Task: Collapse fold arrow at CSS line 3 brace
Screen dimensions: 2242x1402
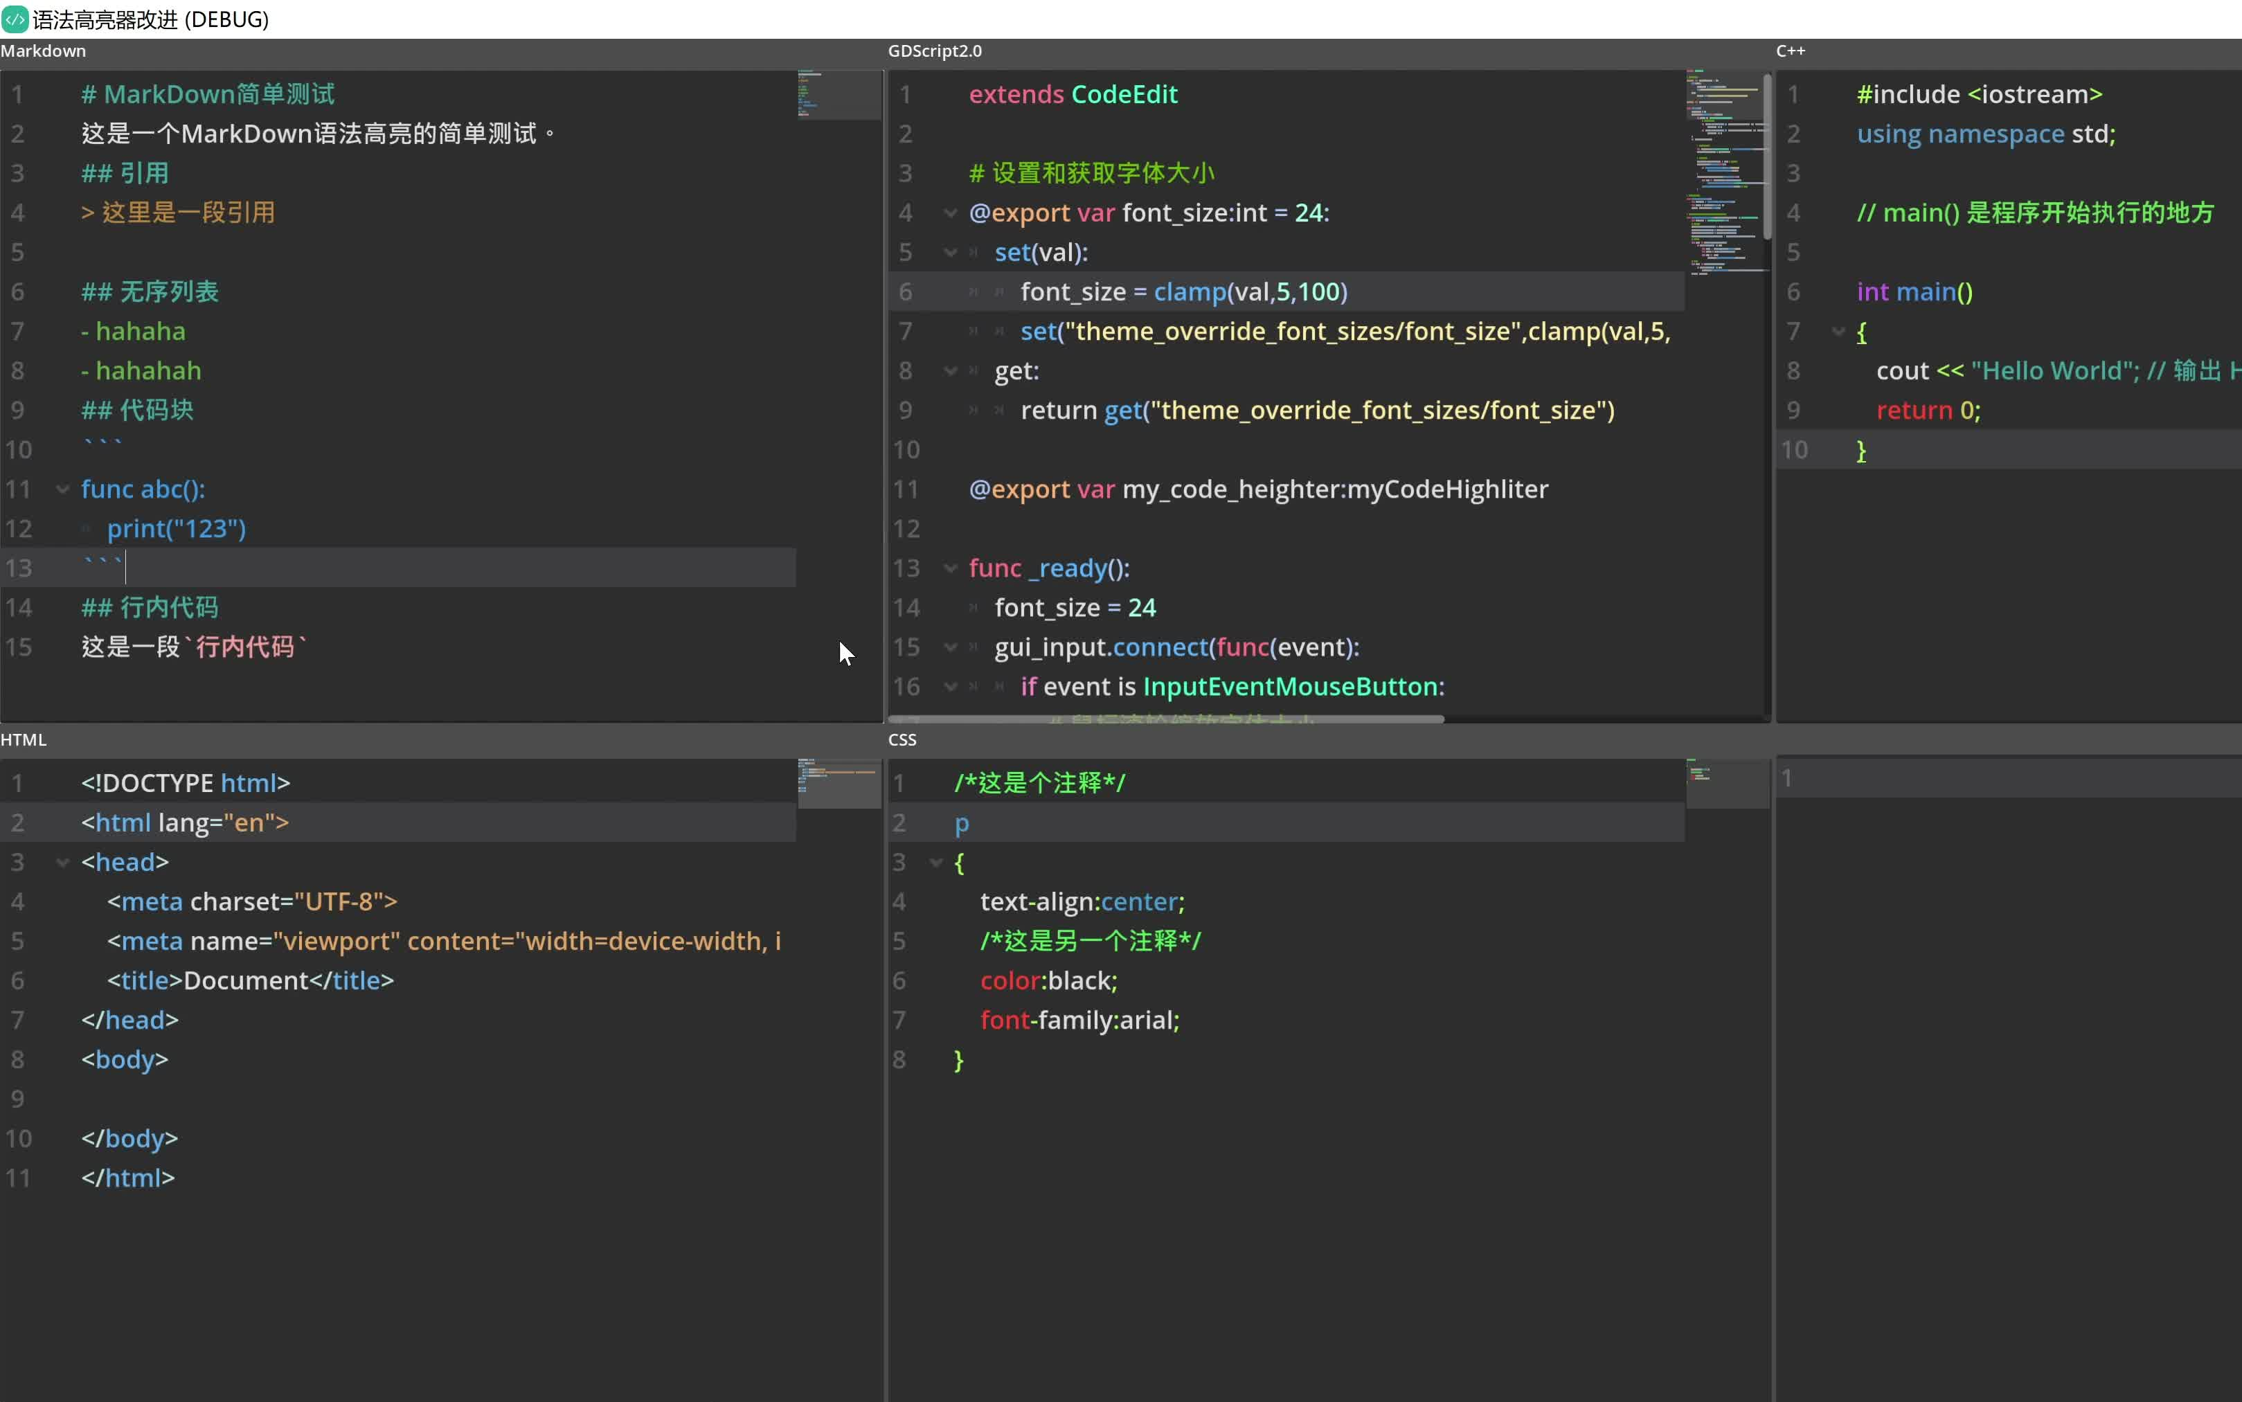Action: pyautogui.click(x=937, y=863)
